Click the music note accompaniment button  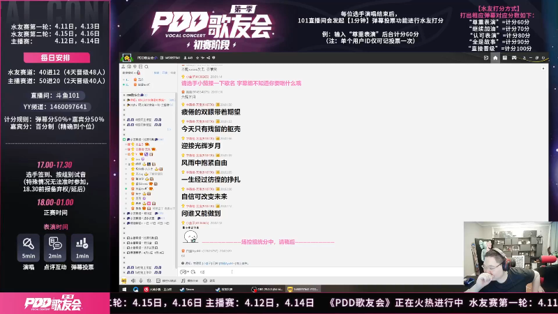[x=189, y=281]
